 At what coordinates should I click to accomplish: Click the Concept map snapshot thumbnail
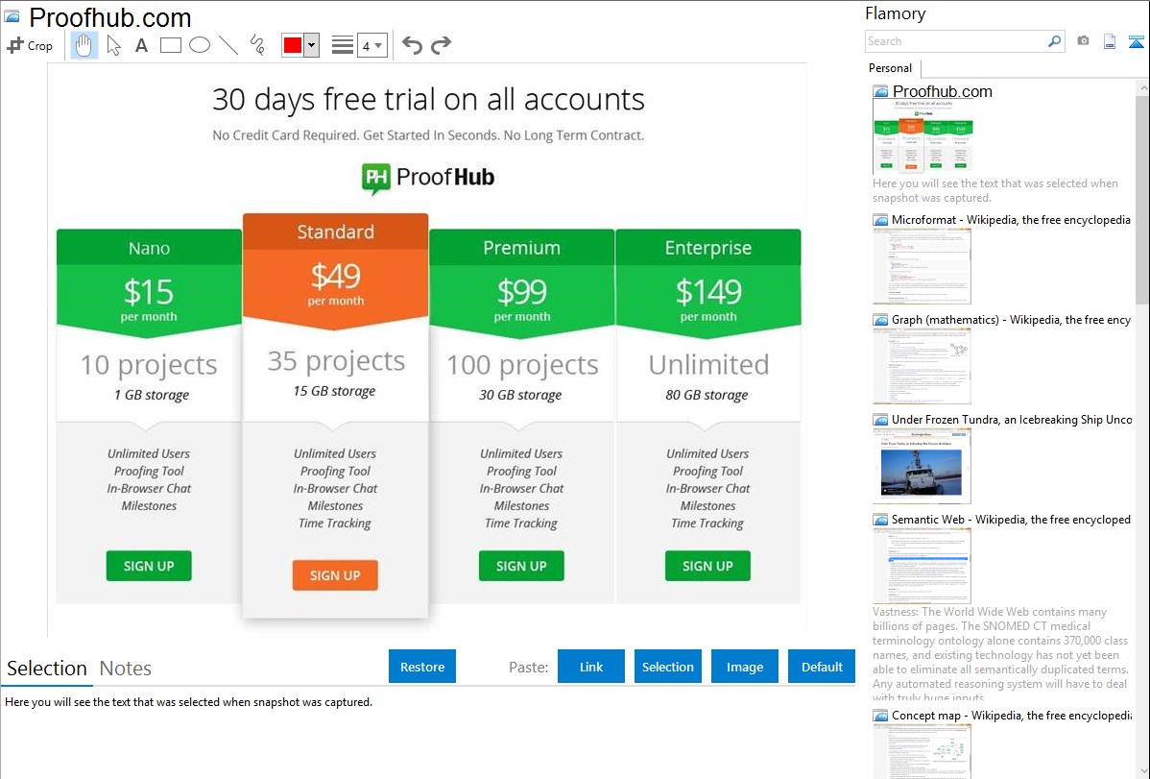click(x=922, y=752)
